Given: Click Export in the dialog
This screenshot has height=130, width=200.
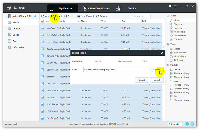Looking at the screenshot, I should click(x=142, y=80).
